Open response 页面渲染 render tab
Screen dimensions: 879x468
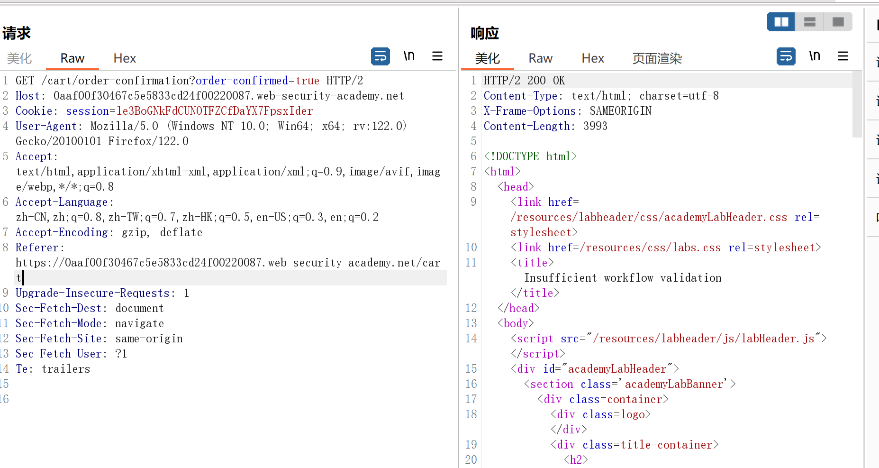(657, 58)
